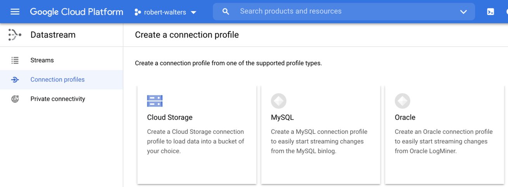
Task: Click the Datastream header title
Action: (x=53, y=35)
